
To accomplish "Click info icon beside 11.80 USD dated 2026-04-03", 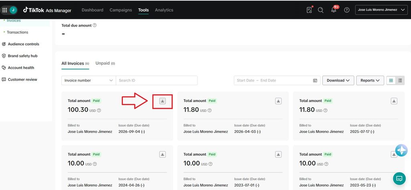I will [x=210, y=110].
